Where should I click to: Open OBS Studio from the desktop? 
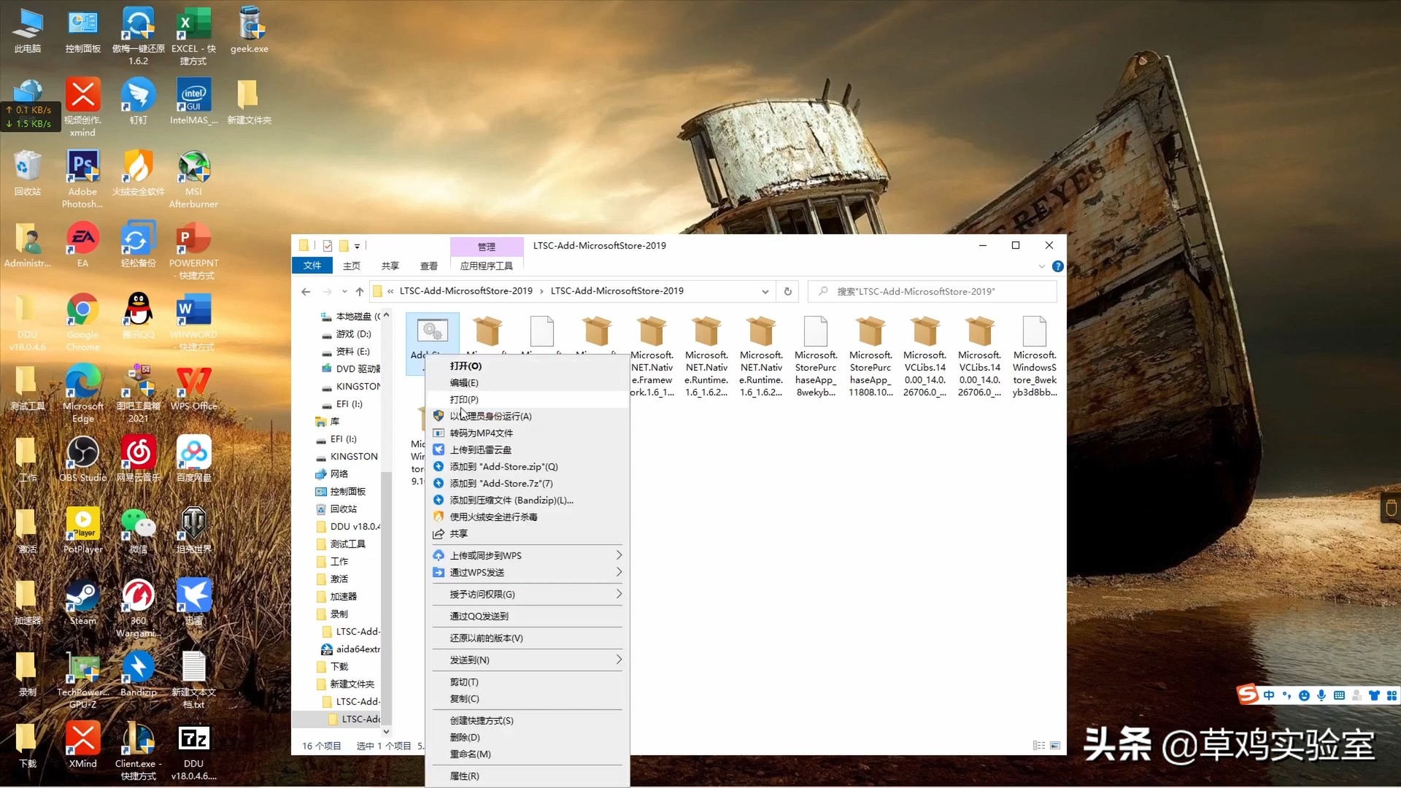coord(82,452)
